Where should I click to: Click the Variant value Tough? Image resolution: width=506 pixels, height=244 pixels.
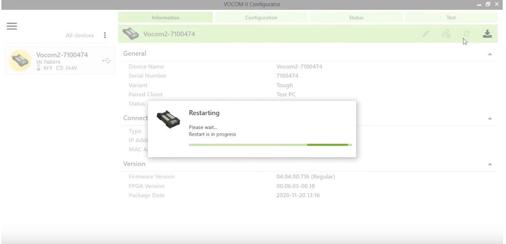pyautogui.click(x=285, y=85)
